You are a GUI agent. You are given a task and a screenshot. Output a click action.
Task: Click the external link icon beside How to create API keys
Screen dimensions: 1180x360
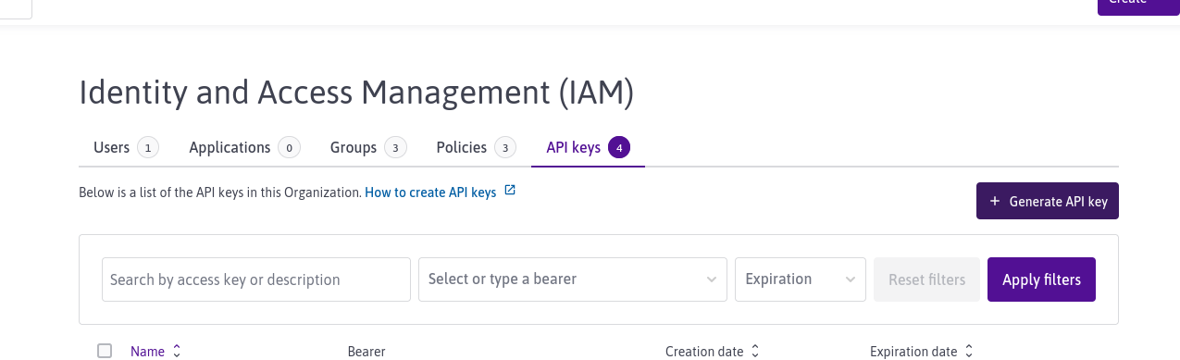coord(509,192)
